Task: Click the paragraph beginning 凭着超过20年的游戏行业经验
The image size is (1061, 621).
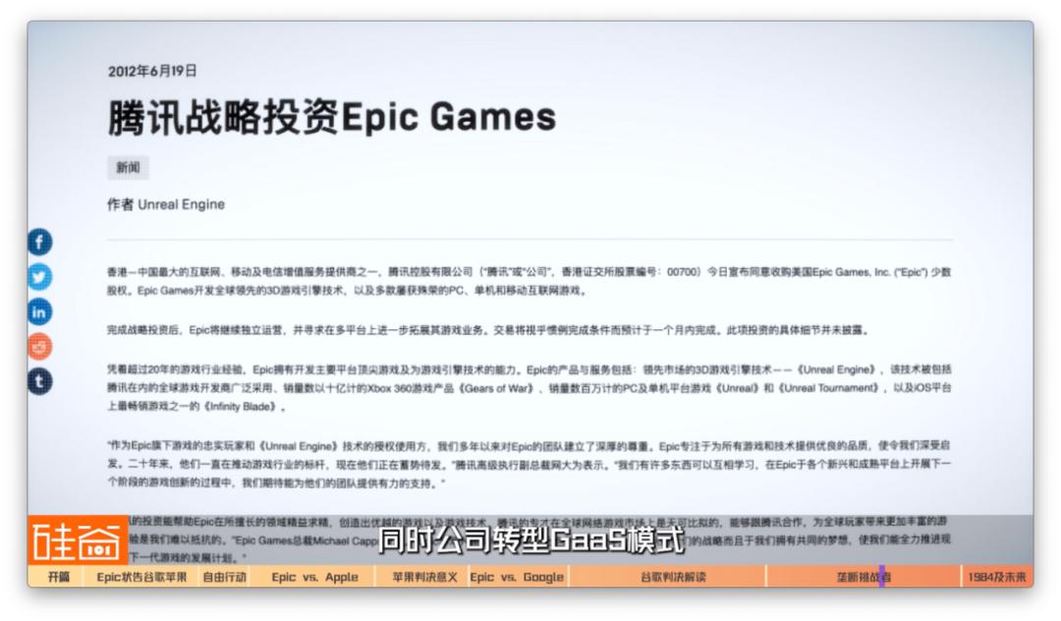Action: (x=530, y=387)
